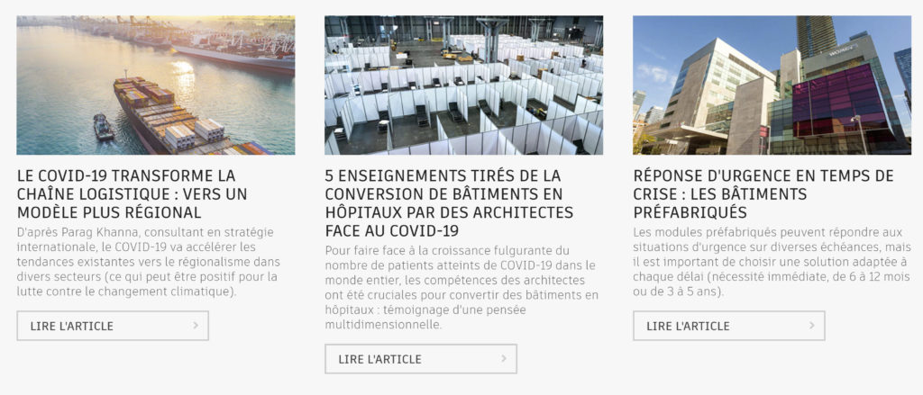Open the converted hospital cubicles image

[x=464, y=85]
